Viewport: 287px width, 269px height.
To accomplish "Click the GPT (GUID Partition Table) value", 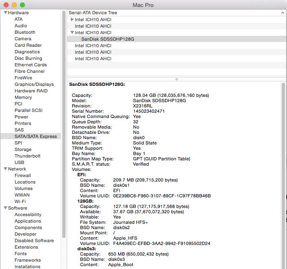I will (162, 159).
